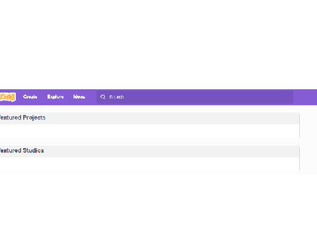Click the Featured Projects heading

click(x=22, y=118)
